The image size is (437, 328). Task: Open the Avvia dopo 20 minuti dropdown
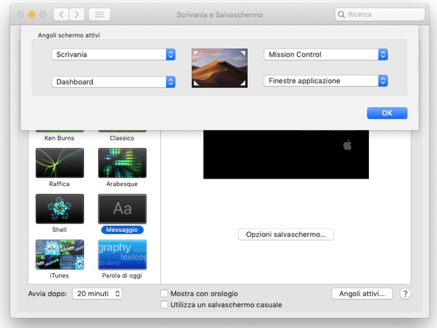pos(97,293)
